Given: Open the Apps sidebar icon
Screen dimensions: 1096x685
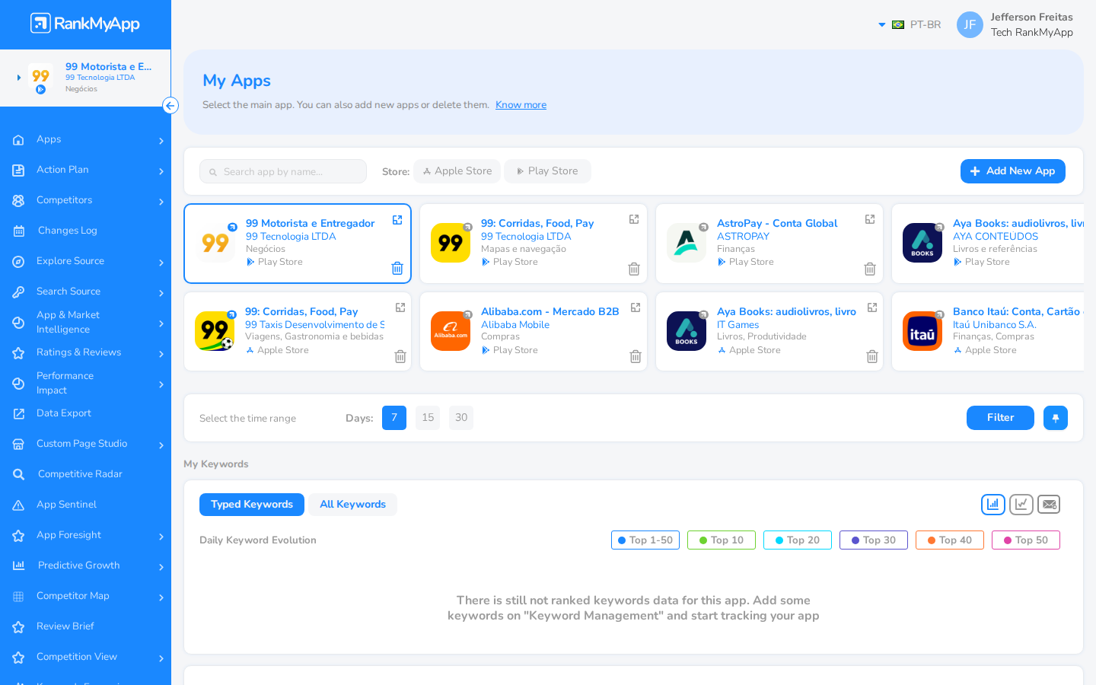Looking at the screenshot, I should coord(18,140).
